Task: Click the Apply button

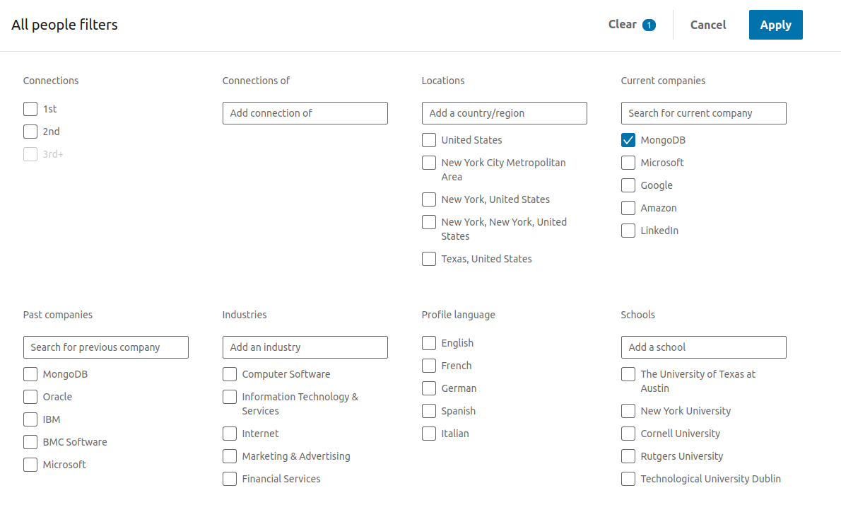Action: click(x=775, y=25)
